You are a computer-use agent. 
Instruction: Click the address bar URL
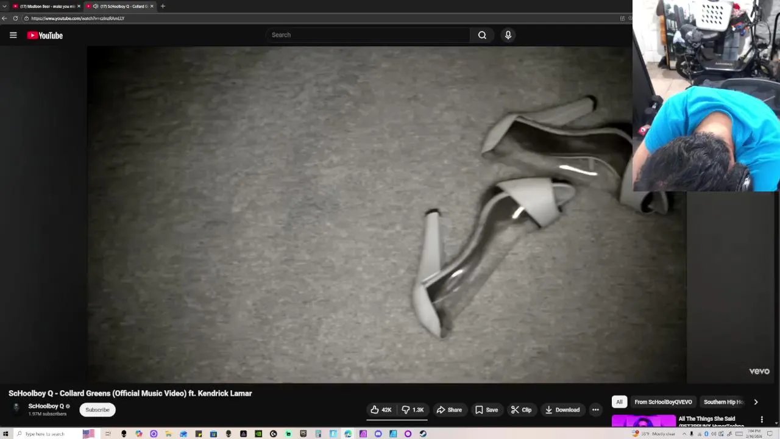pos(78,18)
